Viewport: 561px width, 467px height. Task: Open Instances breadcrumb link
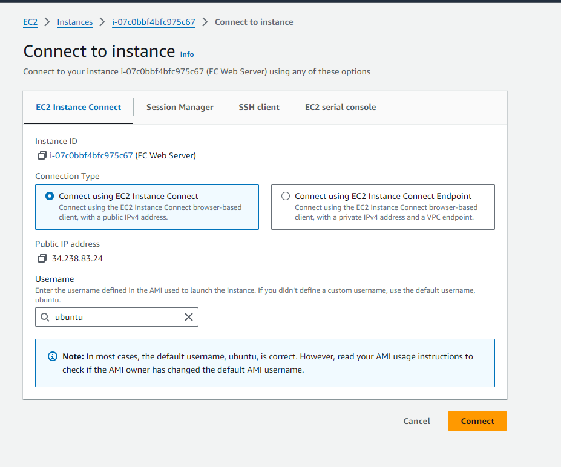[x=75, y=22]
